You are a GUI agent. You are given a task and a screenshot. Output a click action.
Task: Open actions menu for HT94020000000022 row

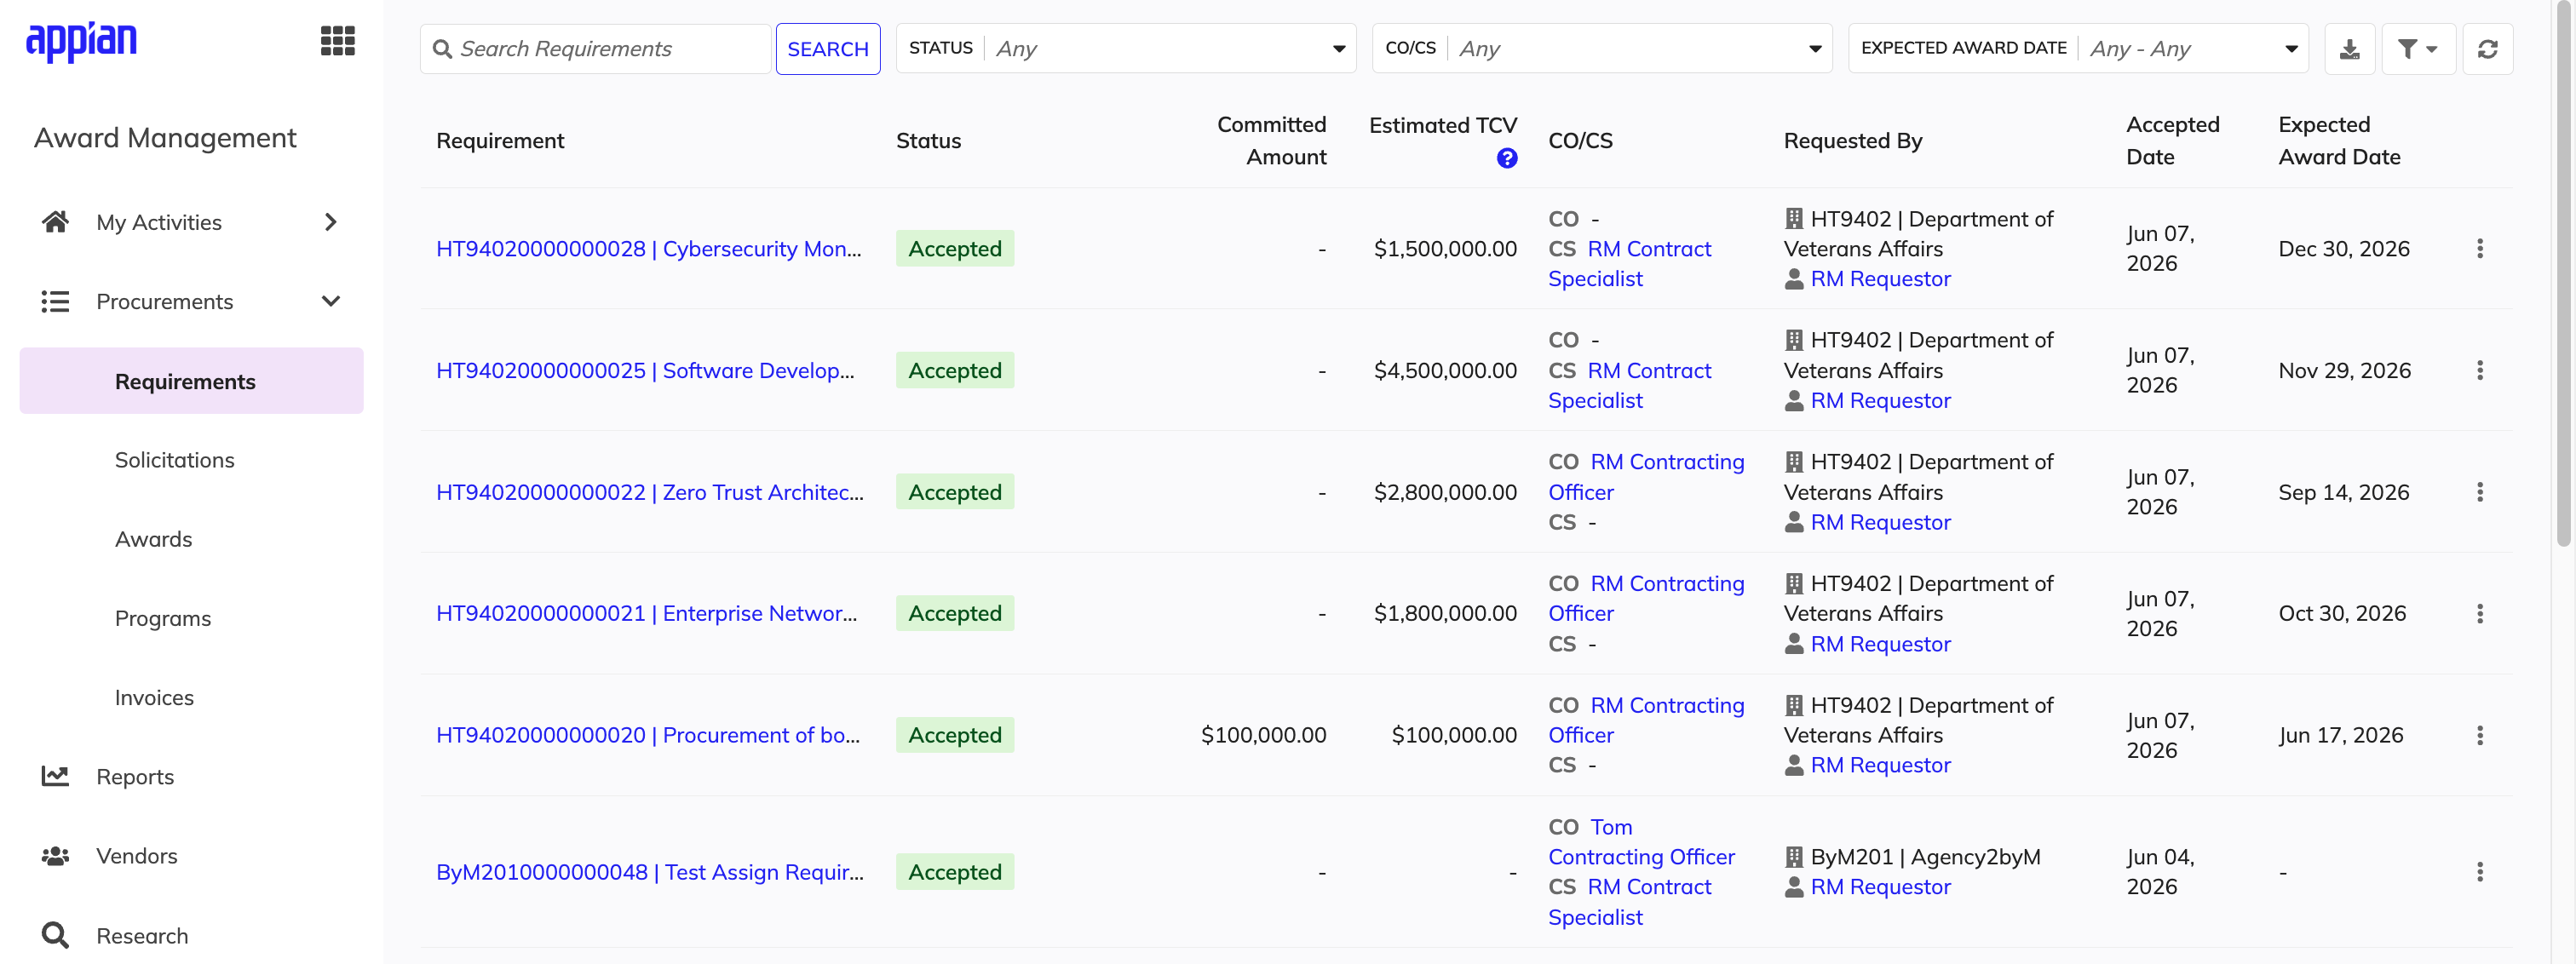coord(2479,492)
